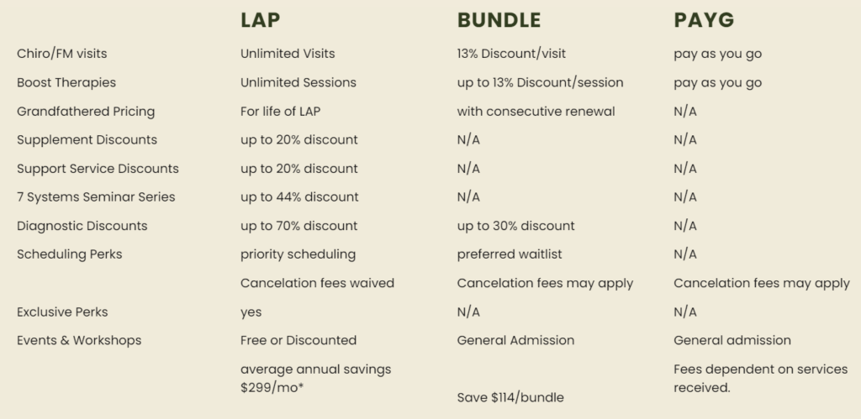
Task: Click the LAP column heading
Action: [261, 20]
